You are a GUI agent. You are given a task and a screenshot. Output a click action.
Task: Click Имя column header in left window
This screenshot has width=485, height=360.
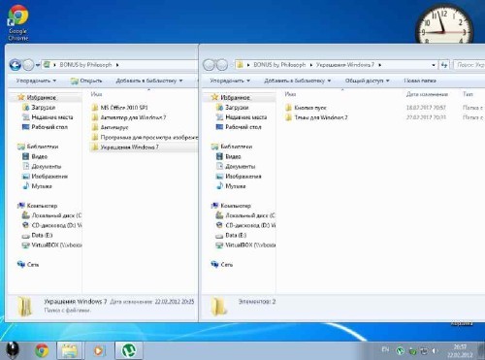96,94
